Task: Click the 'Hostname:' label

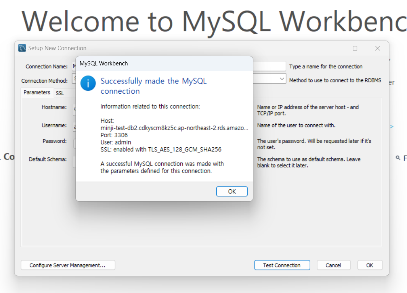Action: (x=54, y=107)
